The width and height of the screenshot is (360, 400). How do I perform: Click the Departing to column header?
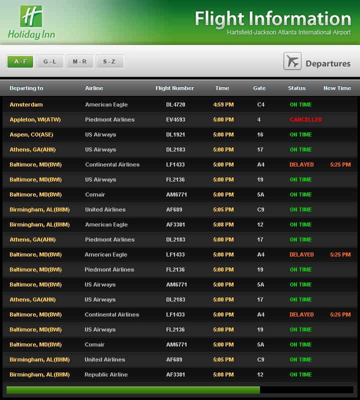point(26,88)
